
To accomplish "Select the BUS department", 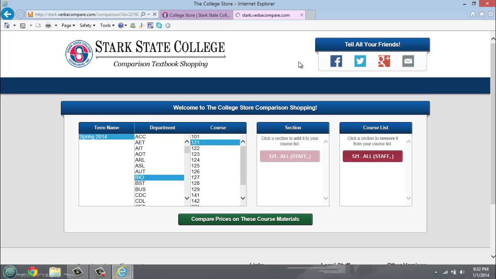I will 159,189.
